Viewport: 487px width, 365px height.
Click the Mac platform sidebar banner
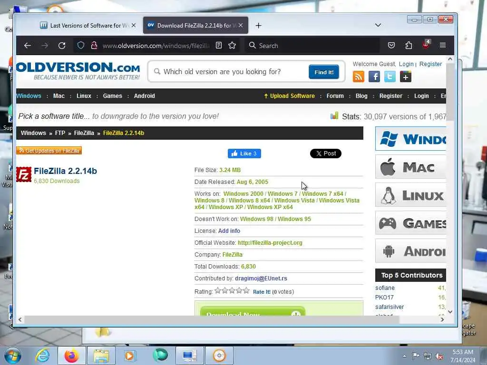tap(410, 167)
